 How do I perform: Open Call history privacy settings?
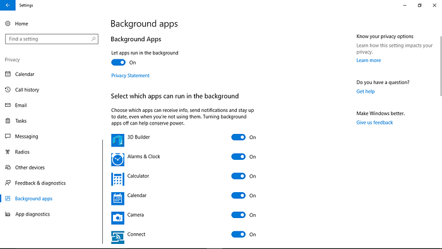pyautogui.click(x=27, y=90)
